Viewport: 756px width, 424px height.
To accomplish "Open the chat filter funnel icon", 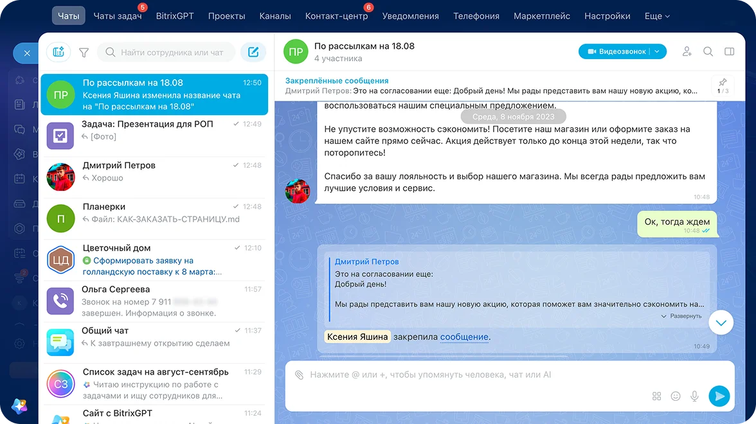I will tap(84, 53).
